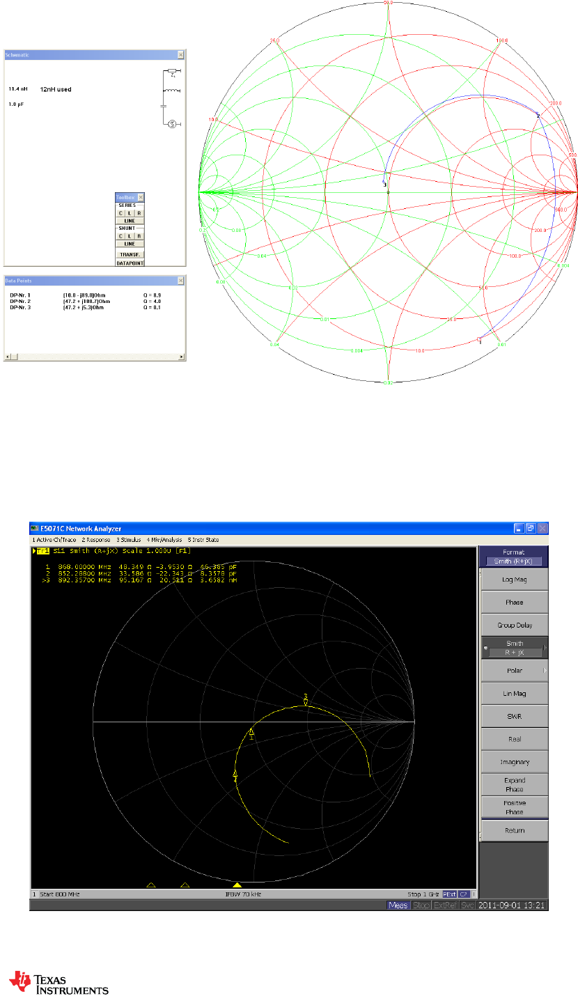
Task: Choose Log Mag format
Action: coord(514,580)
